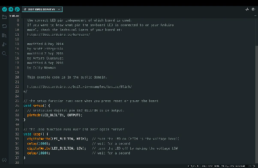This screenshot has height=168, width=258.
Task: Click line number 24 in the gutter
Action: click(17, 96)
